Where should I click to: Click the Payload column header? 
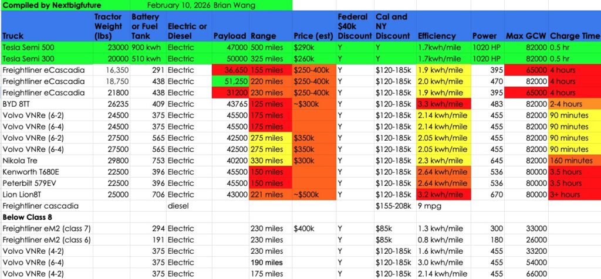tap(229, 36)
